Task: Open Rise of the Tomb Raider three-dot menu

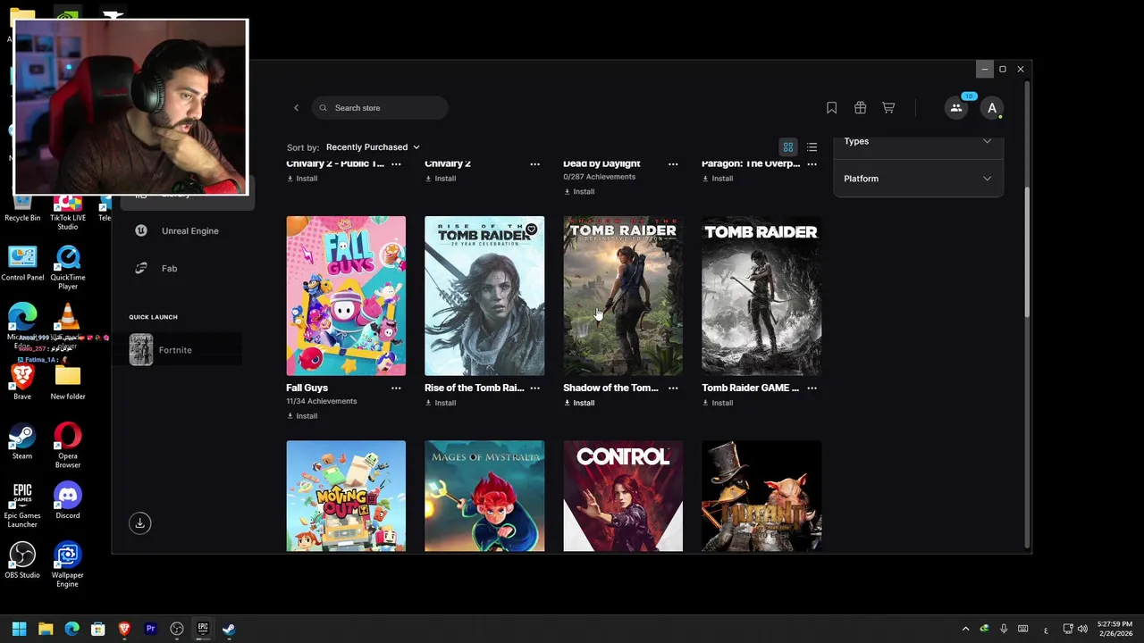Action: tap(534, 388)
